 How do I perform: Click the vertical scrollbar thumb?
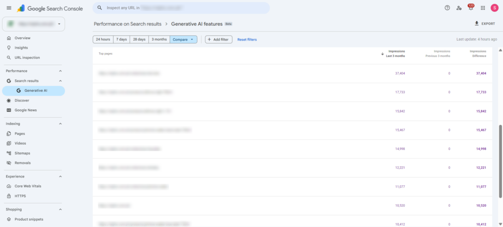(x=500, y=161)
